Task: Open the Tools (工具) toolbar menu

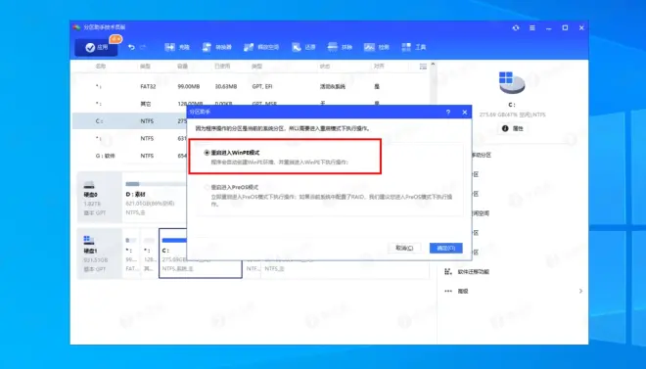Action: pyautogui.click(x=414, y=47)
